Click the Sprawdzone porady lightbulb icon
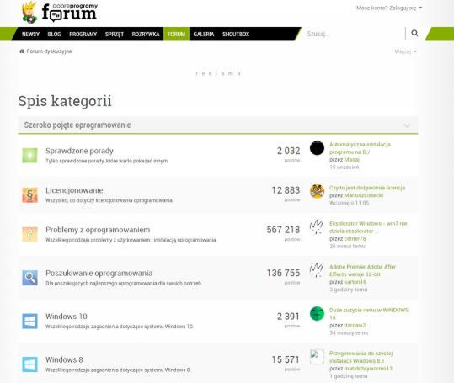 pyautogui.click(x=29, y=156)
